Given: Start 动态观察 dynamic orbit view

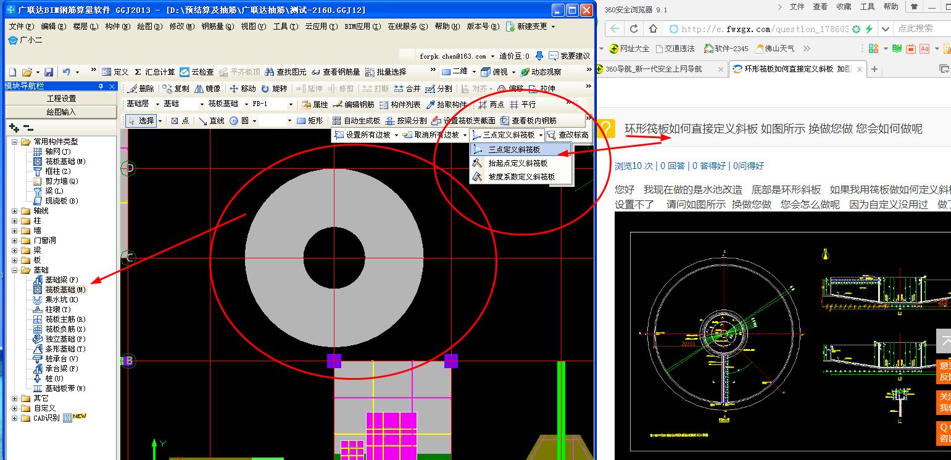Looking at the screenshot, I should (541, 72).
